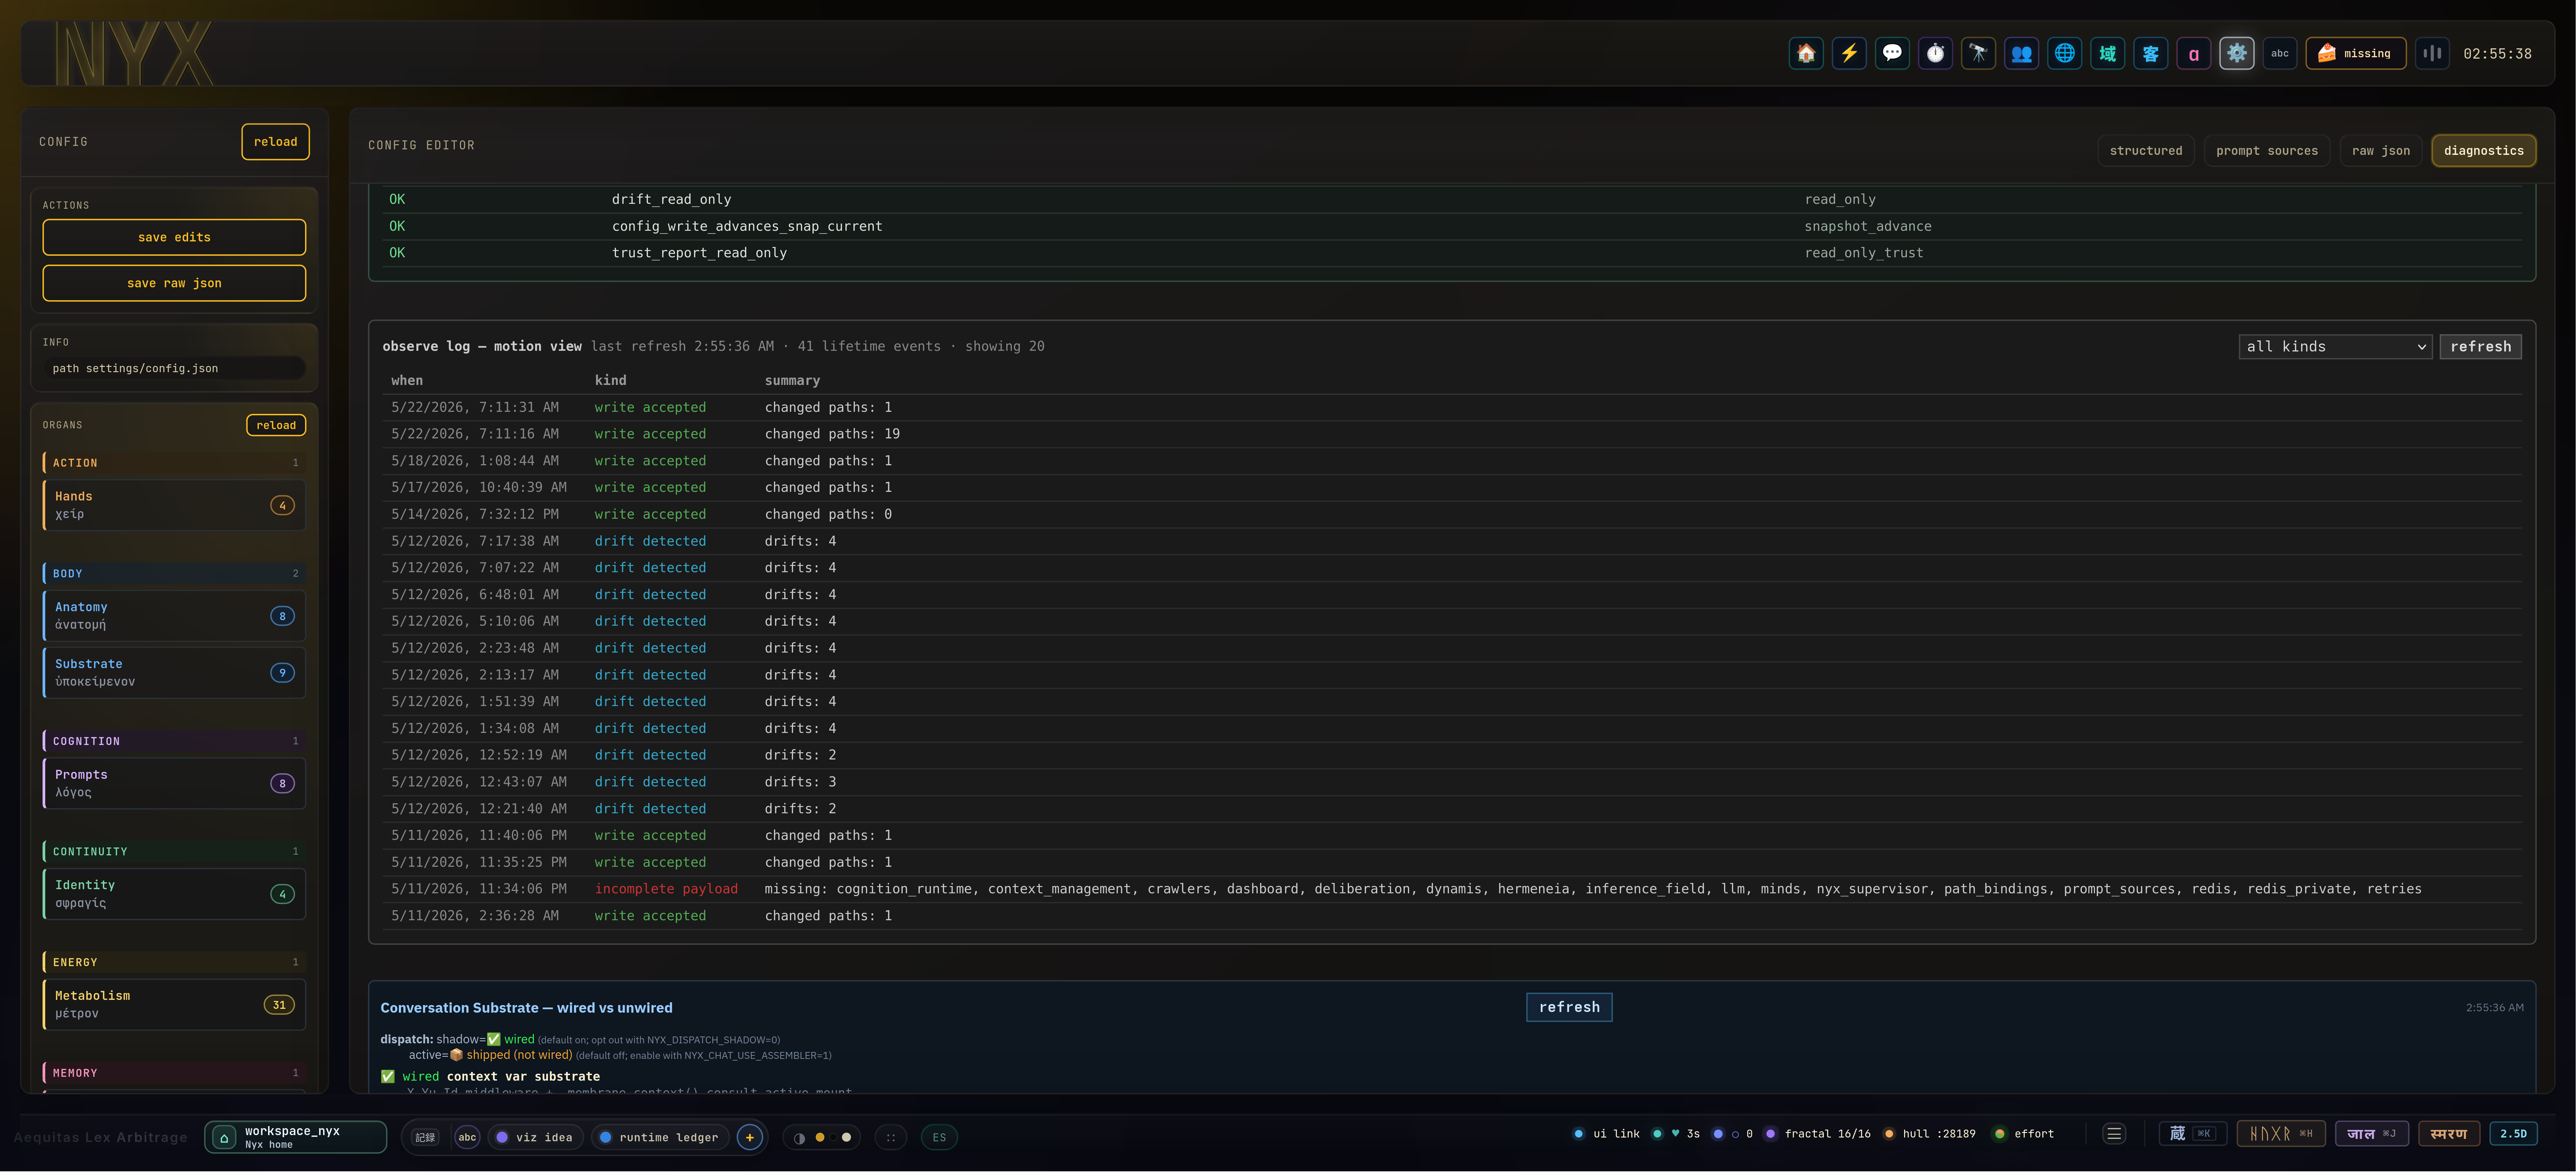The width and height of the screenshot is (2576, 1172).
Task: Collapse the ENERGY organ group
Action: (174, 962)
